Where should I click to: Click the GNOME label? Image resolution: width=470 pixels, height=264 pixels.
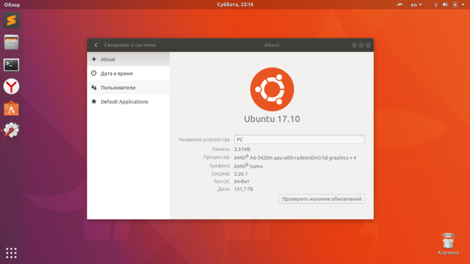click(x=221, y=174)
